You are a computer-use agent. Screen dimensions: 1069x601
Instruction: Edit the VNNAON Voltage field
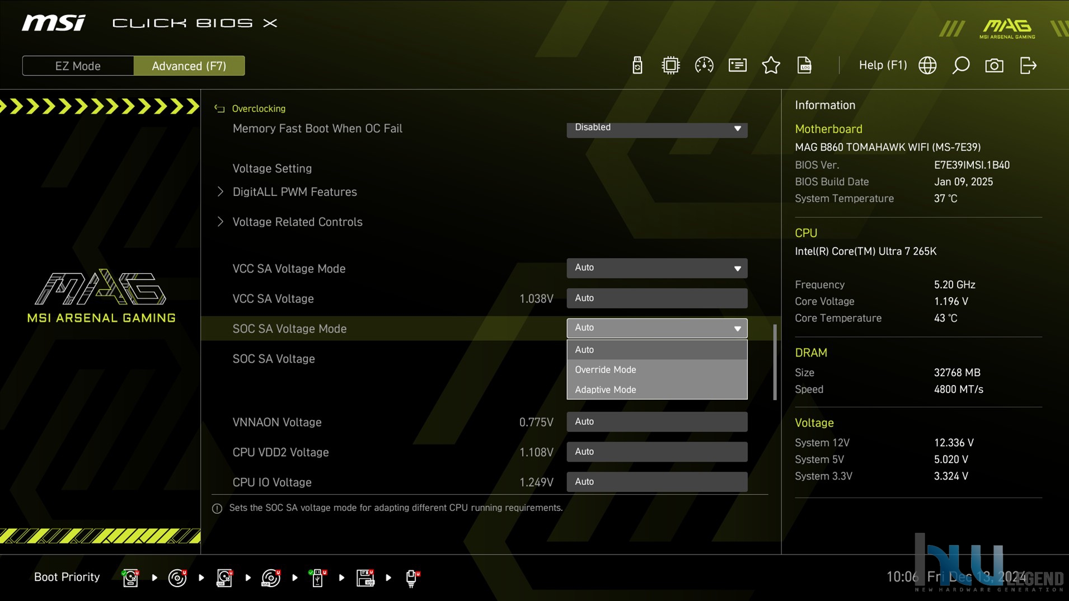pyautogui.click(x=657, y=422)
